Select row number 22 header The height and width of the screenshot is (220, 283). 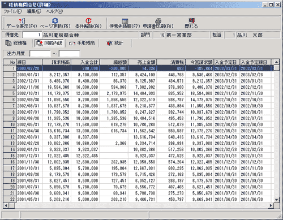tap(10, 199)
